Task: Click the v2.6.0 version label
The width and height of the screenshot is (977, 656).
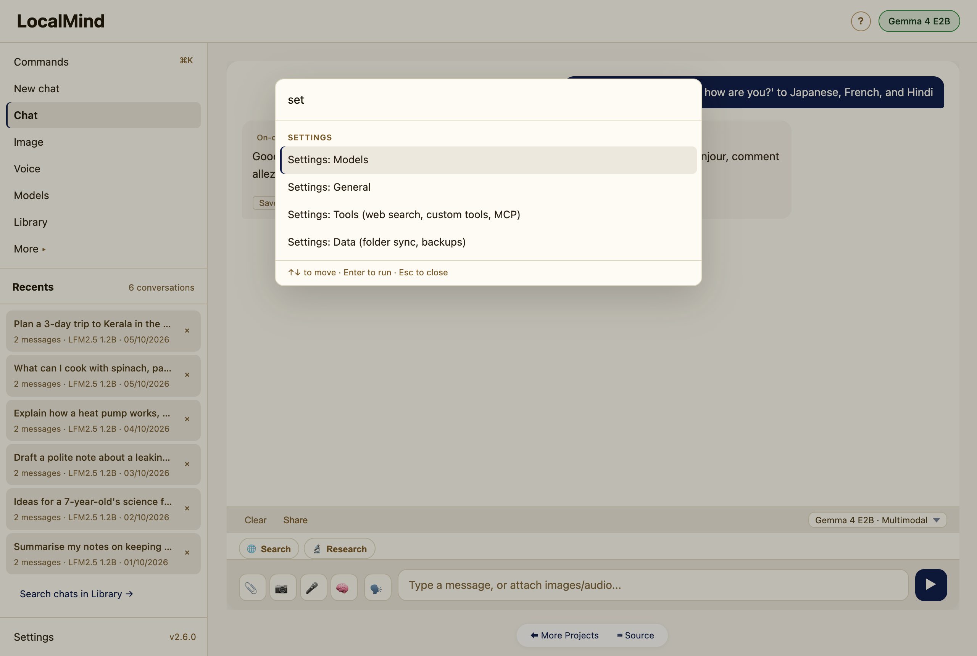Action: (x=182, y=637)
